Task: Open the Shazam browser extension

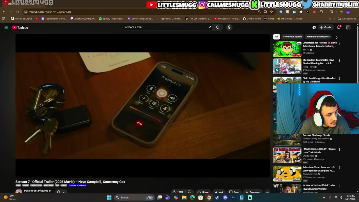Action: (281, 12)
